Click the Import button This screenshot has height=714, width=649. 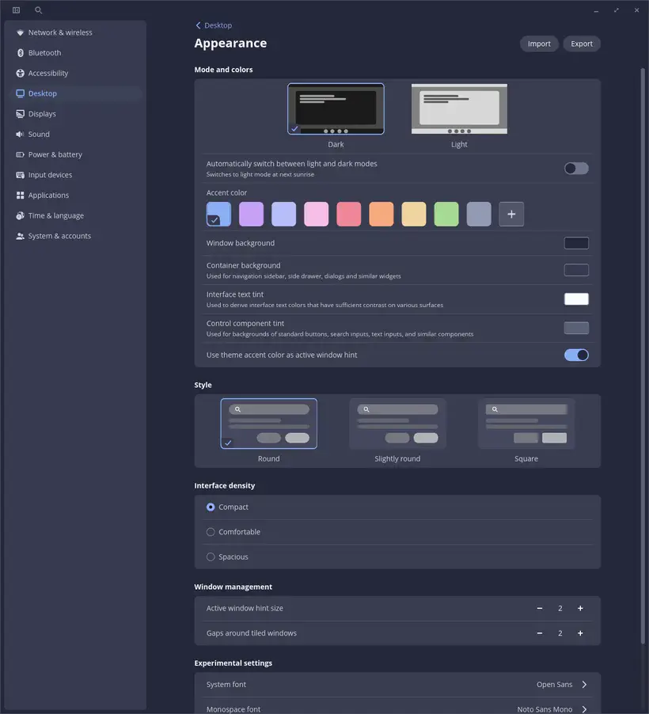coord(539,44)
